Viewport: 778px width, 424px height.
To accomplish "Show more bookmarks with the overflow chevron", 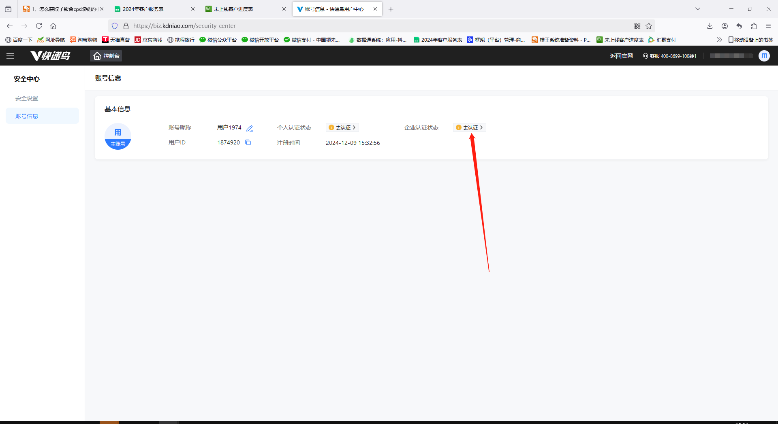I will (719, 40).
